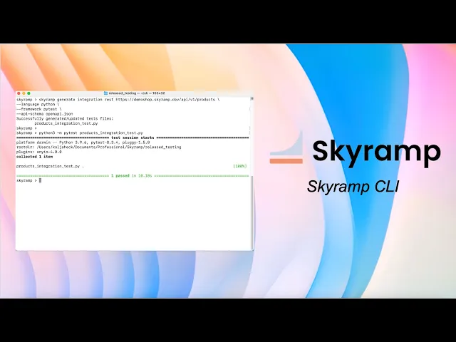Click the 'test session starts' header

click(133, 138)
